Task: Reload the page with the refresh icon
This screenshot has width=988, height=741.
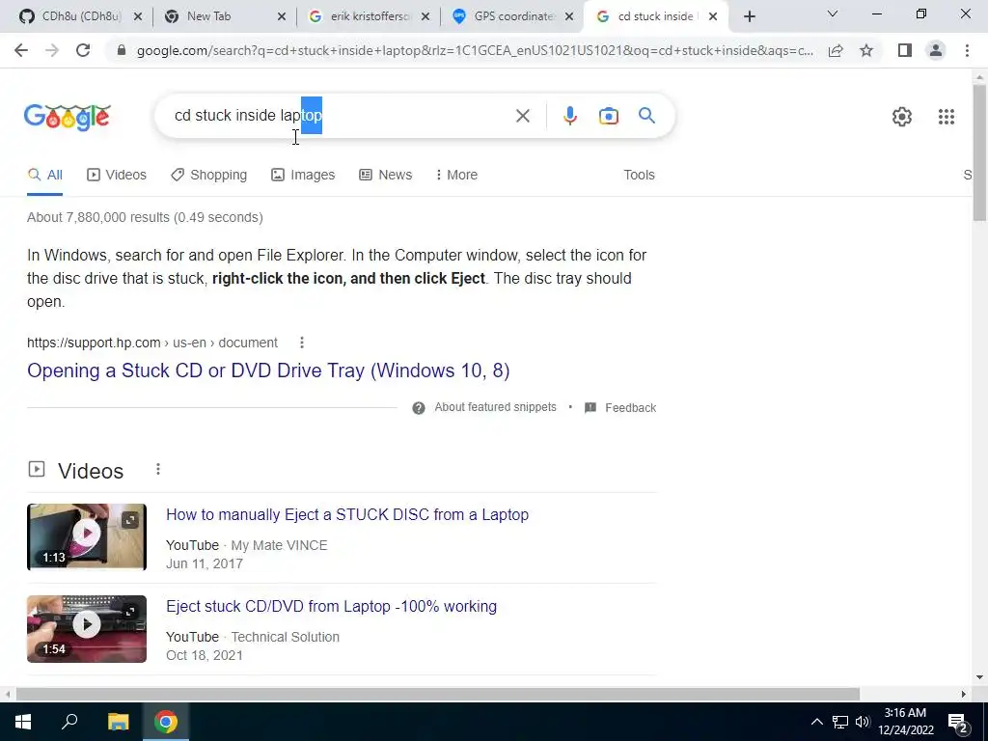Action: pos(83,50)
